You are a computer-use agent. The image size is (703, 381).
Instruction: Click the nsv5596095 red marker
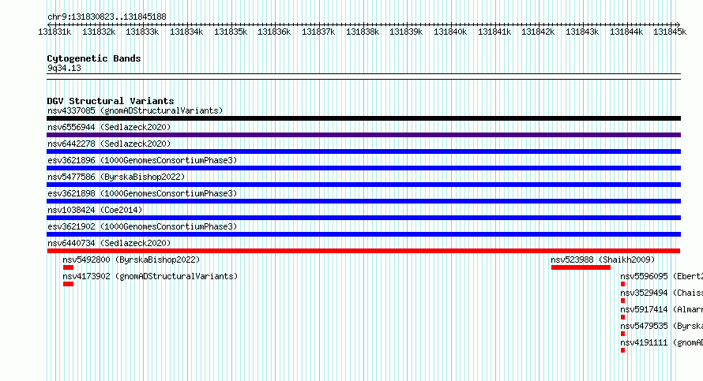tap(622, 284)
